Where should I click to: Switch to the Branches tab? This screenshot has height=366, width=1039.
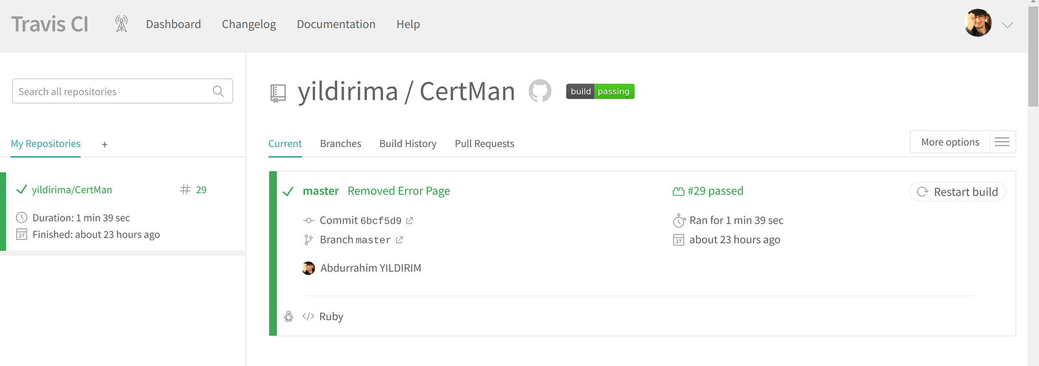tap(340, 144)
